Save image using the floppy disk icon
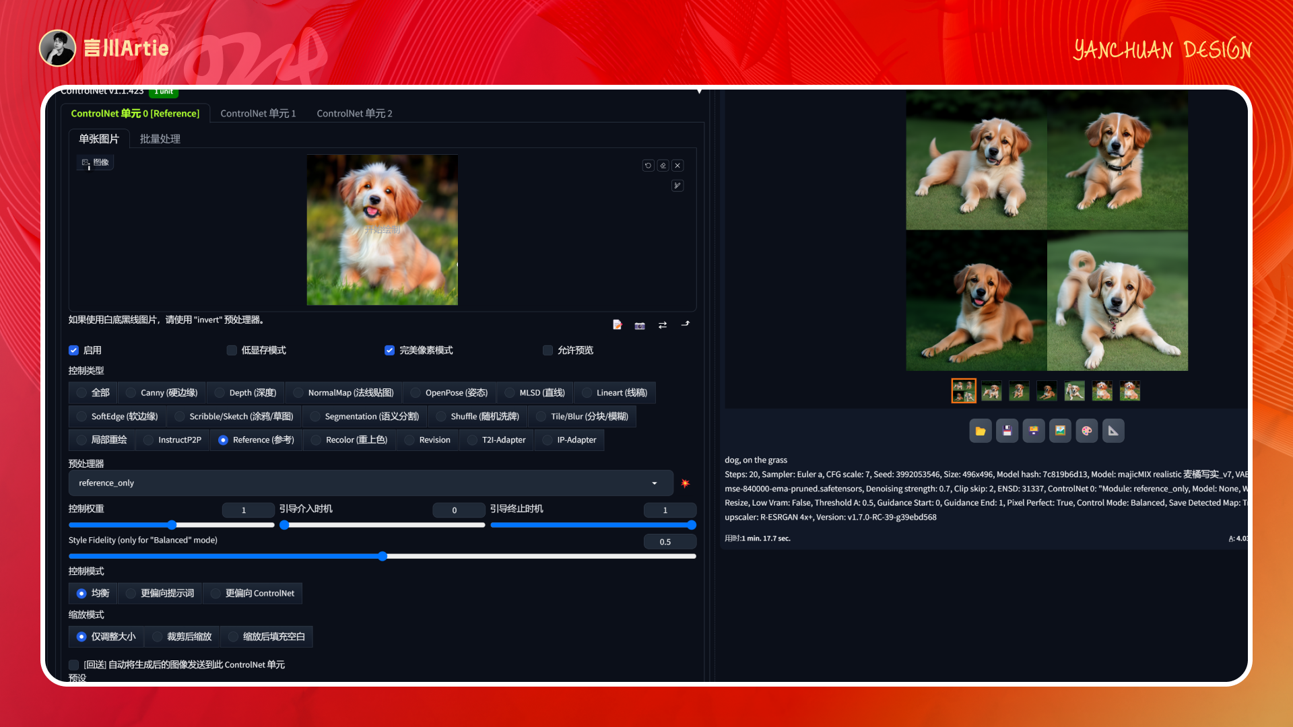Image resolution: width=1293 pixels, height=727 pixels. coord(1007,431)
